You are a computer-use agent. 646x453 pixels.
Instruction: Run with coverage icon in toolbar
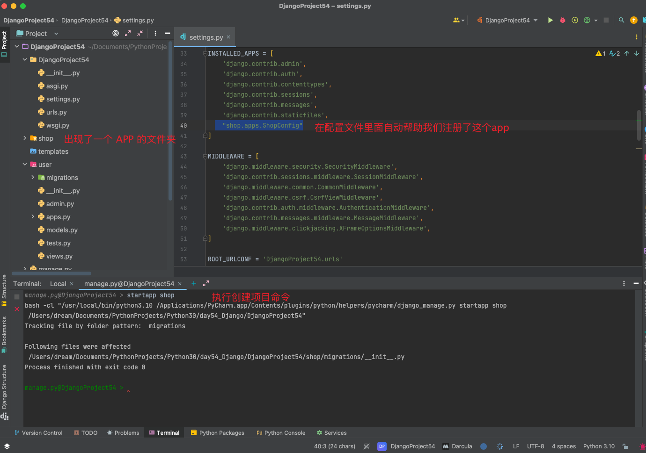575,20
